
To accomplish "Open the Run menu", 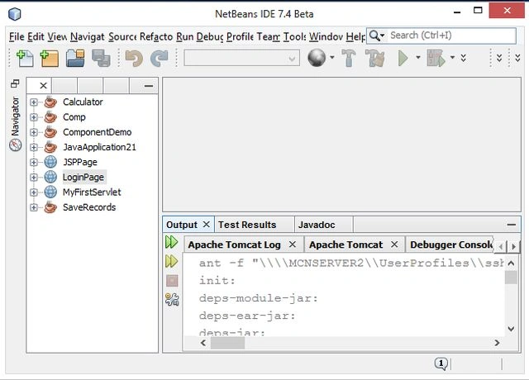I will 184,36.
